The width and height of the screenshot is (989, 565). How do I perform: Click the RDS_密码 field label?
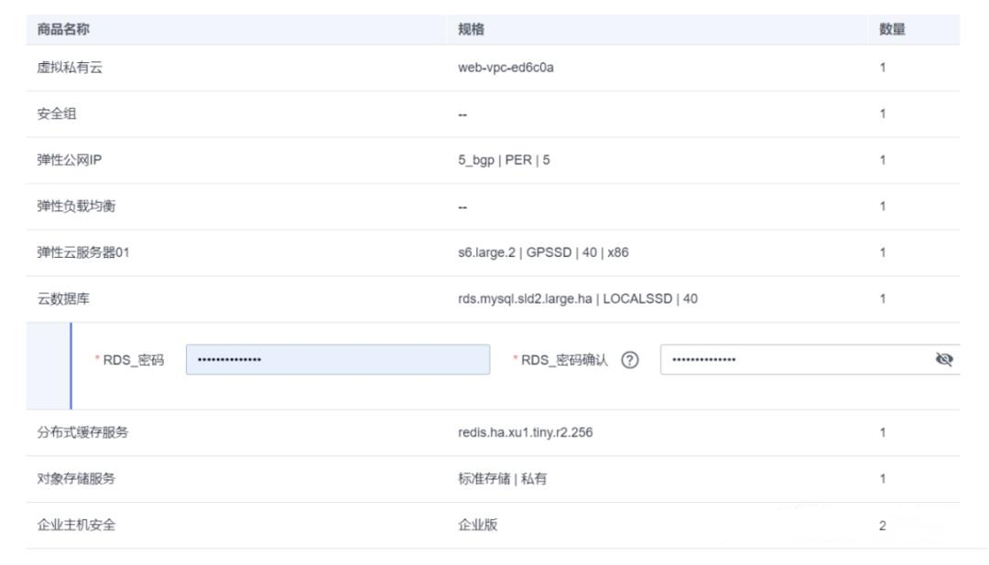tap(133, 359)
